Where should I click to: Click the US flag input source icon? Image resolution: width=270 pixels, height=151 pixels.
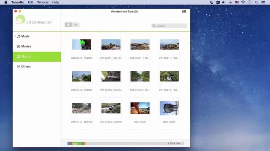tap(237, 2)
